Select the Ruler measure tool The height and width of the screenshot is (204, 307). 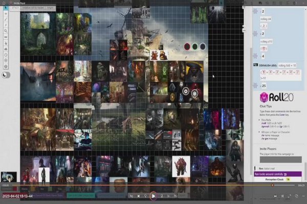click(x=6, y=37)
